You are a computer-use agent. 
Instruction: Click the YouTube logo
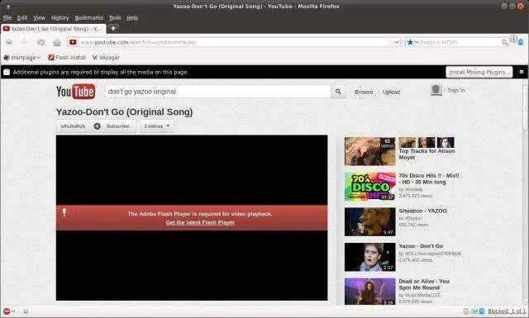[x=75, y=92]
